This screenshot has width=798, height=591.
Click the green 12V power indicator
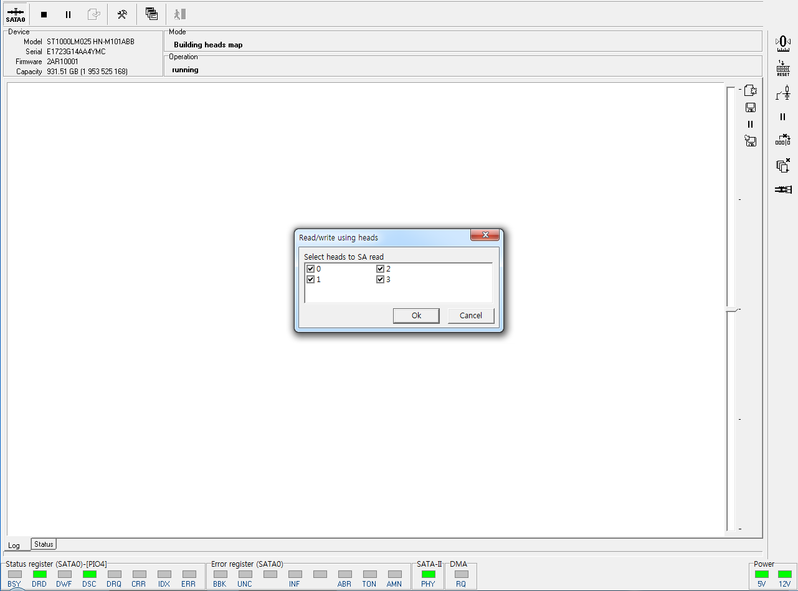(x=784, y=574)
